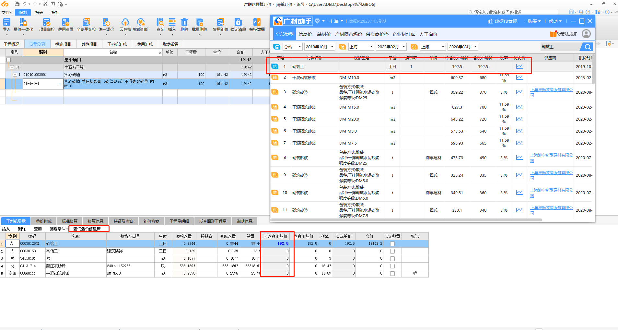Click the Paste clipboard icon
The image size is (618, 330).
point(60,4)
